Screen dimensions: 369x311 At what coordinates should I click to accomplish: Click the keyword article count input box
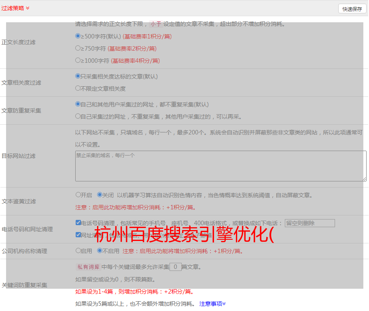pos(175,267)
